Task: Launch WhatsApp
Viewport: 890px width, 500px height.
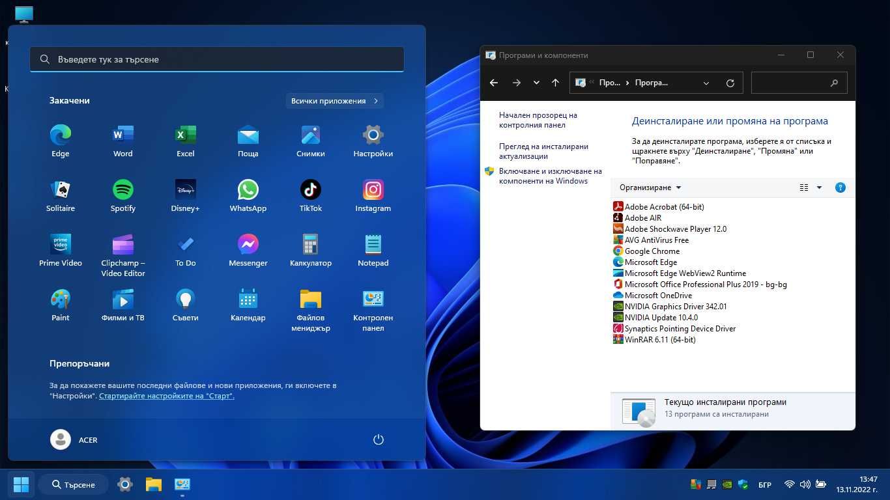Action: pos(248,196)
